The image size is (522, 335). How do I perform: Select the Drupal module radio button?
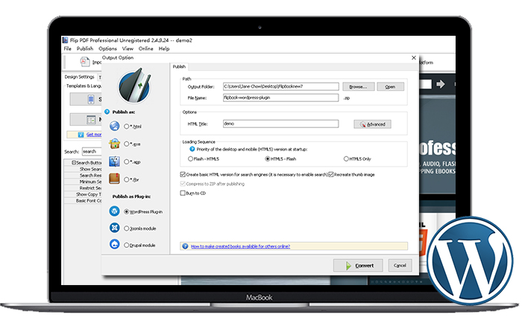pos(127,245)
